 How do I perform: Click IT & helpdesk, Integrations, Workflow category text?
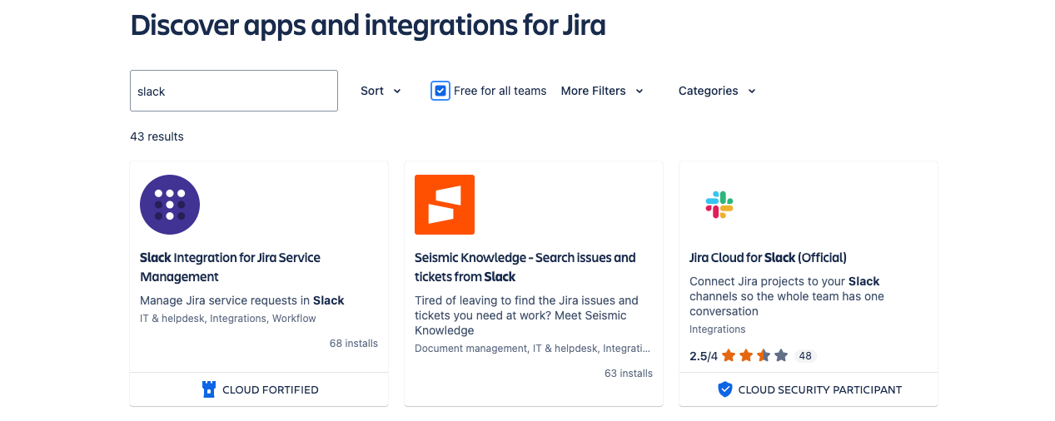point(228,319)
